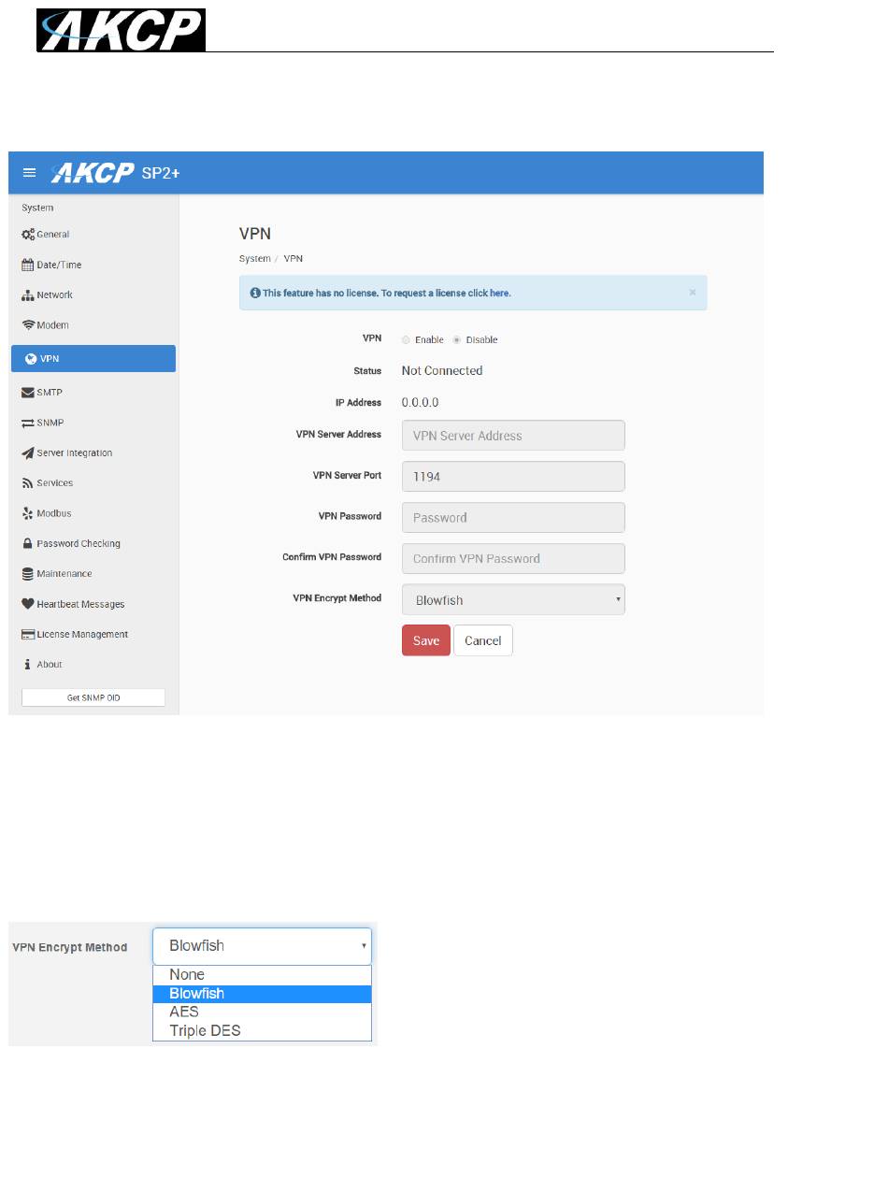888x1178 pixels.
Task: Click the VPN Server Port field
Action: [513, 476]
